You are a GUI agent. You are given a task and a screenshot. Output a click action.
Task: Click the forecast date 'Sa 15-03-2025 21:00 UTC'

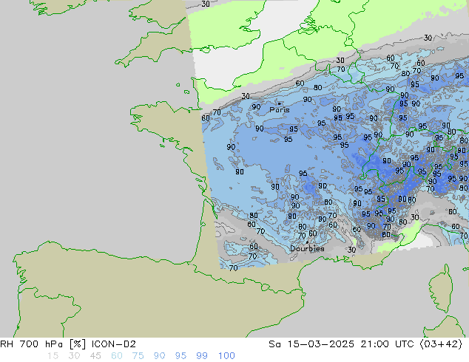coord(341,344)
